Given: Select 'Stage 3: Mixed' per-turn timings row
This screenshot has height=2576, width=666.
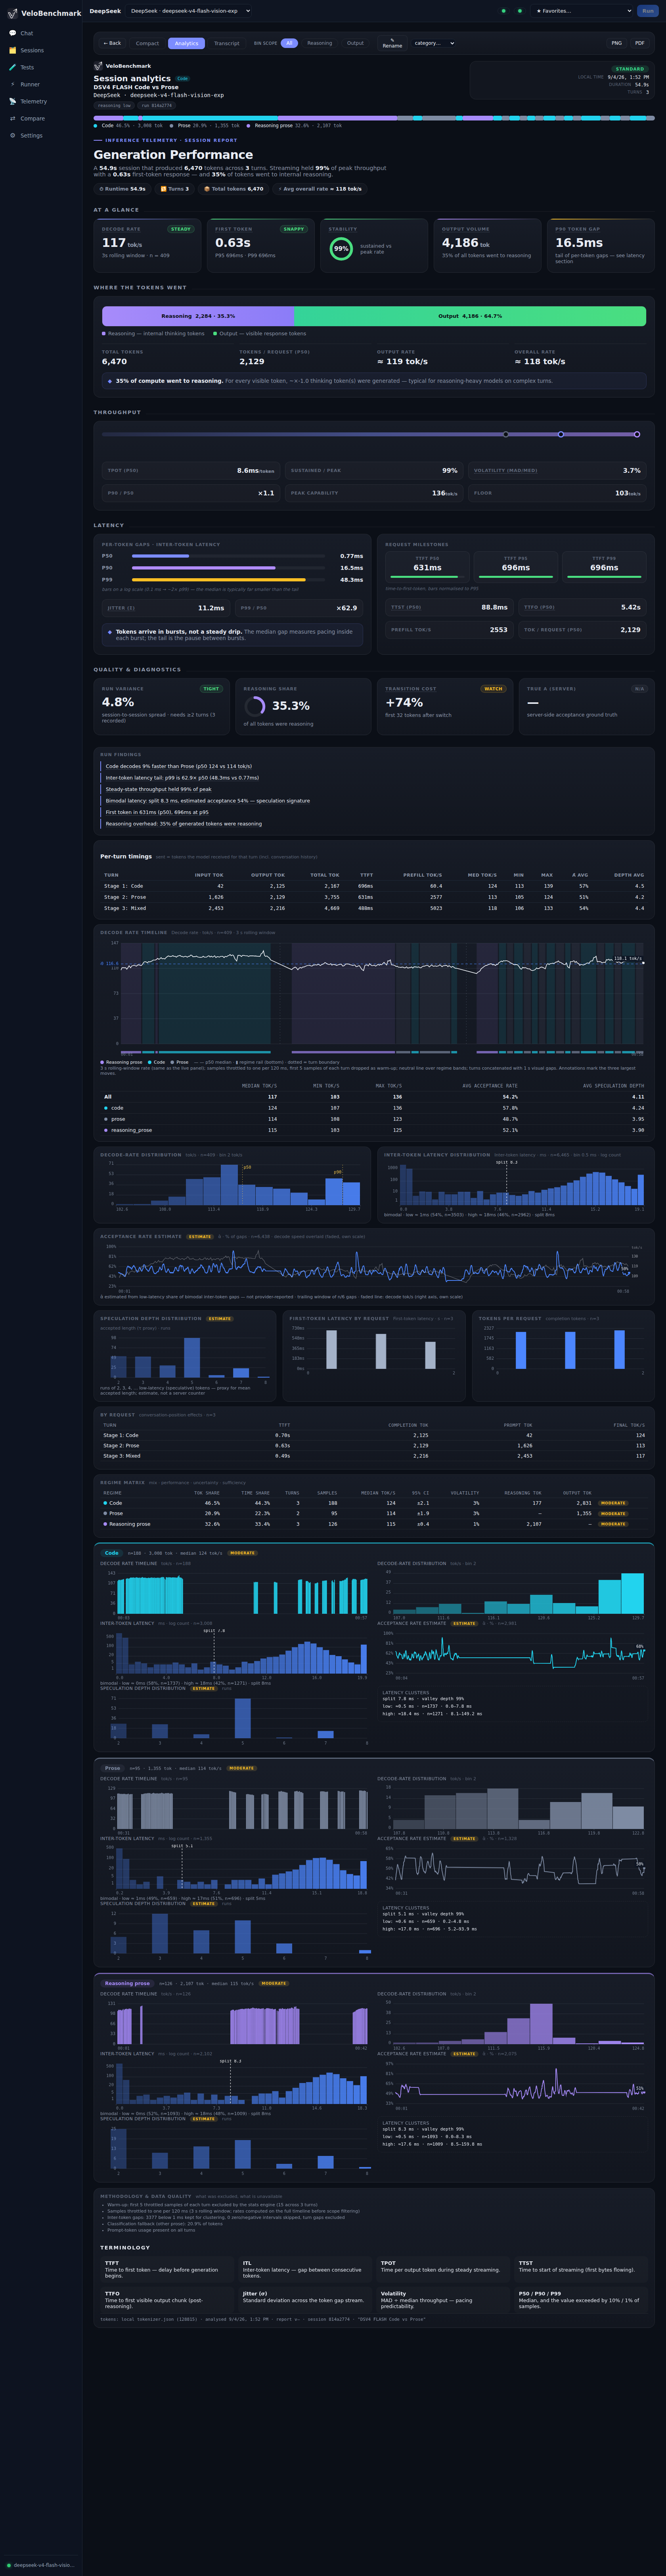Looking at the screenshot, I should 374,908.
